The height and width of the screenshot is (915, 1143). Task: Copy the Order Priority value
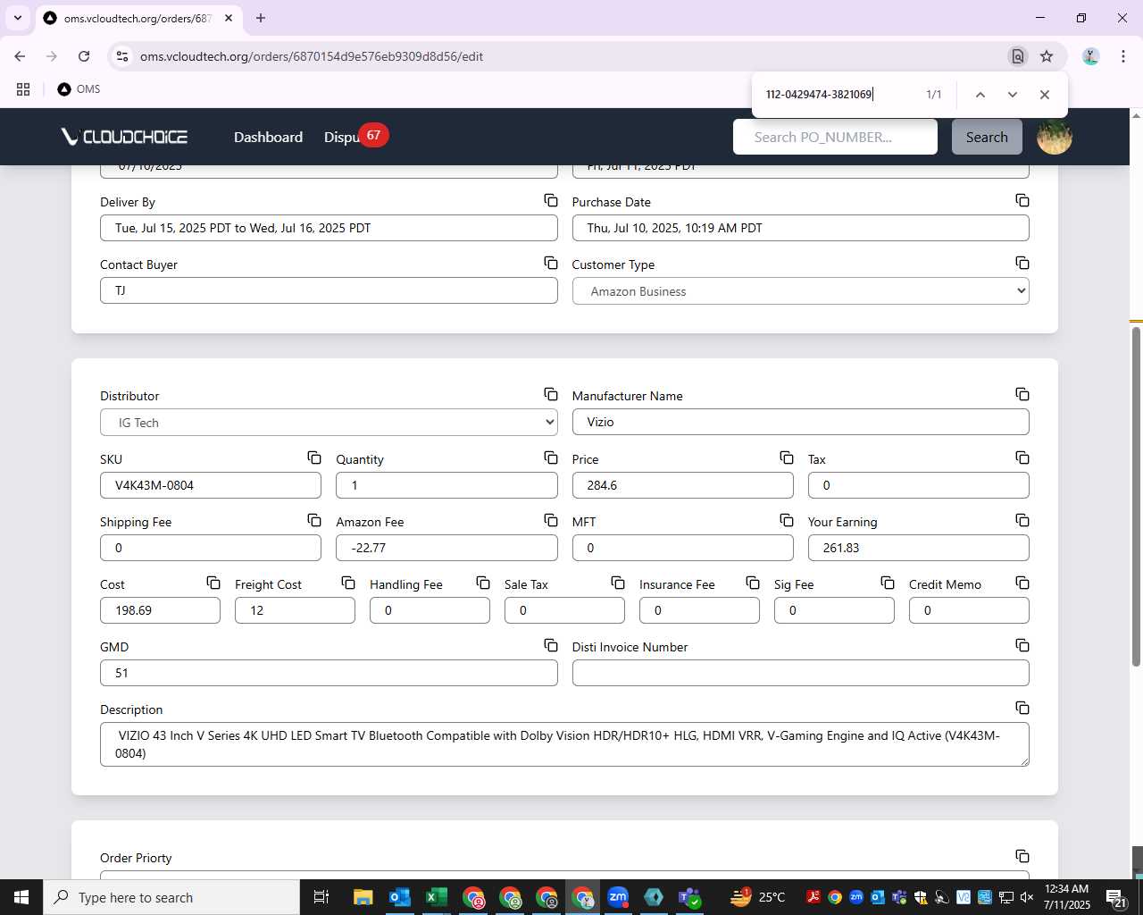(1022, 856)
